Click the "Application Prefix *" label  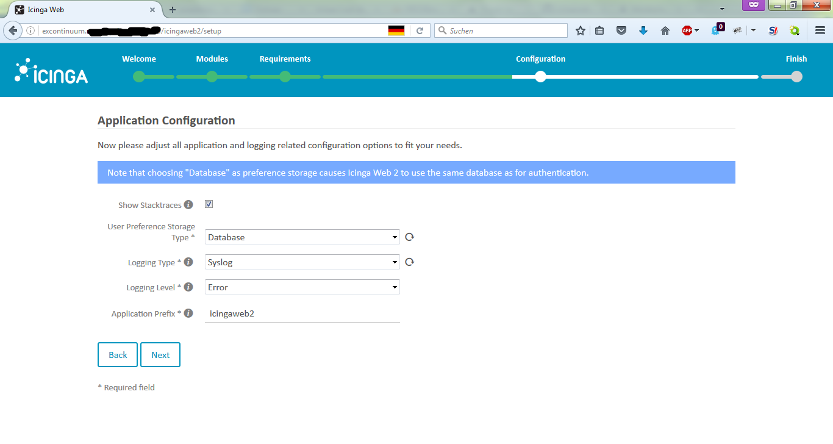pos(146,313)
